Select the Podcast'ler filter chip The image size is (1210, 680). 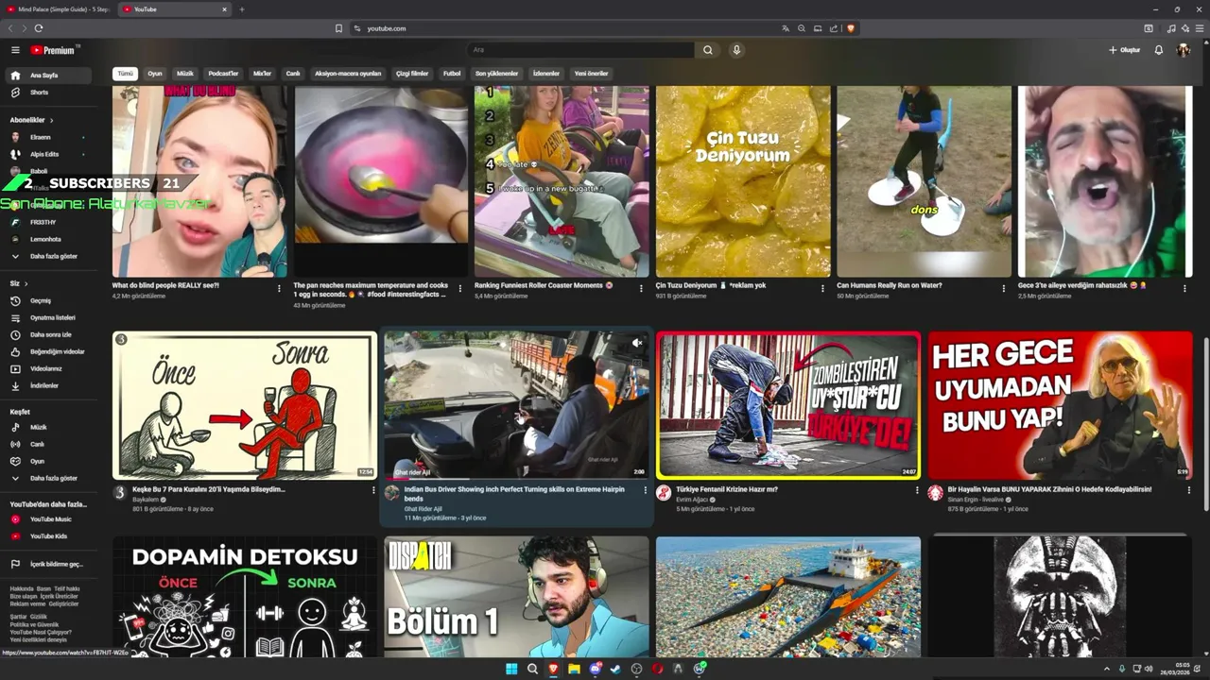[x=223, y=74]
